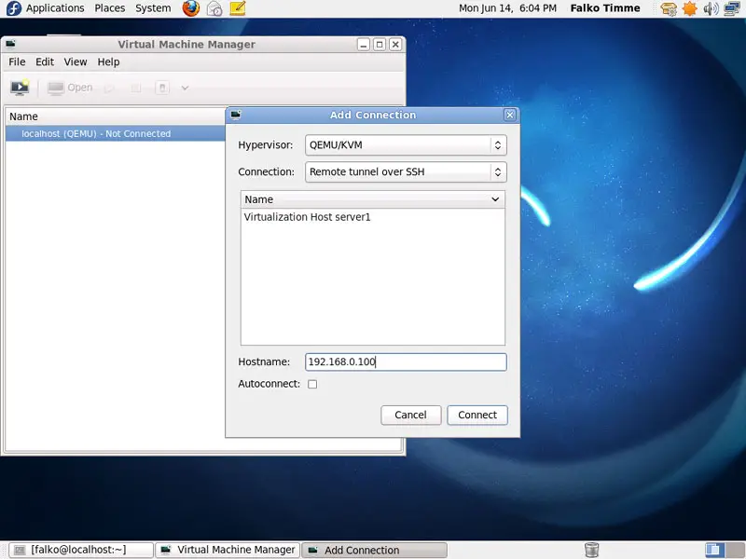Minimize the Virtual Machine Manager window
This screenshot has height=559, width=746.
364,45
